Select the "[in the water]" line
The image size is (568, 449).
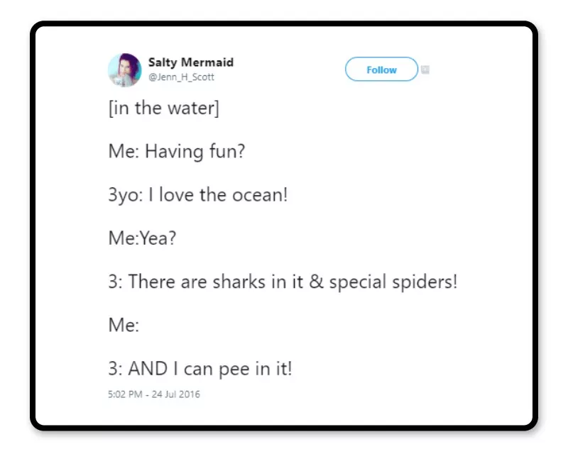[164, 109]
